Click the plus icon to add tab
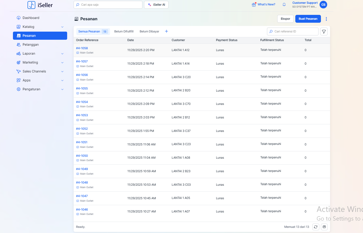The image size is (363, 233). (166, 31)
